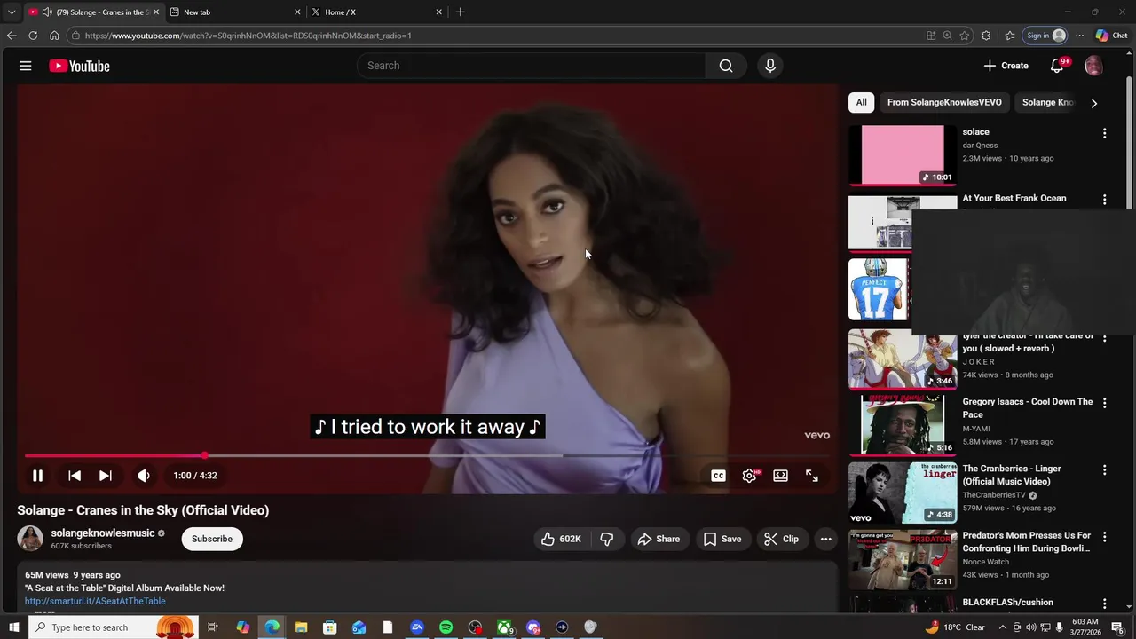Image resolution: width=1136 pixels, height=639 pixels.
Task: Skip to previous video in the player
Action: tap(75, 476)
